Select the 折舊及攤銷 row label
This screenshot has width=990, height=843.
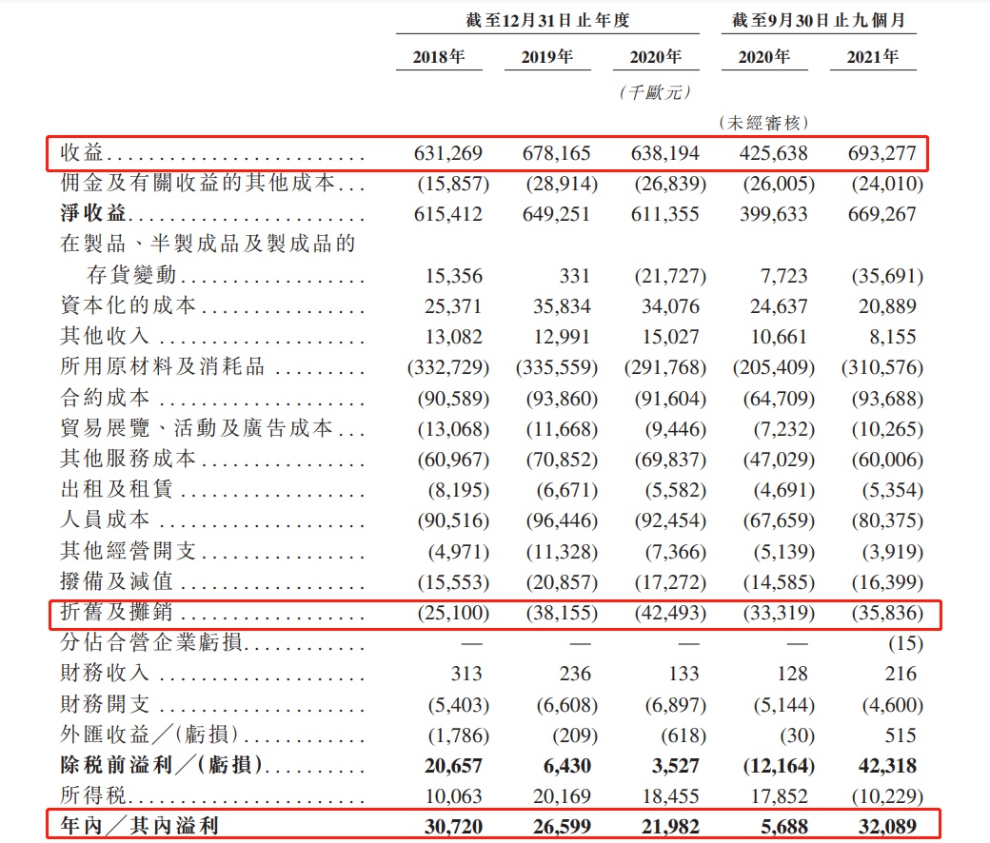coord(117,612)
